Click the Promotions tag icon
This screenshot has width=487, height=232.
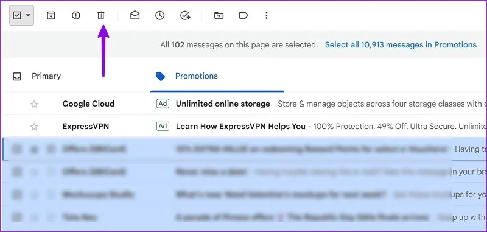(160, 76)
